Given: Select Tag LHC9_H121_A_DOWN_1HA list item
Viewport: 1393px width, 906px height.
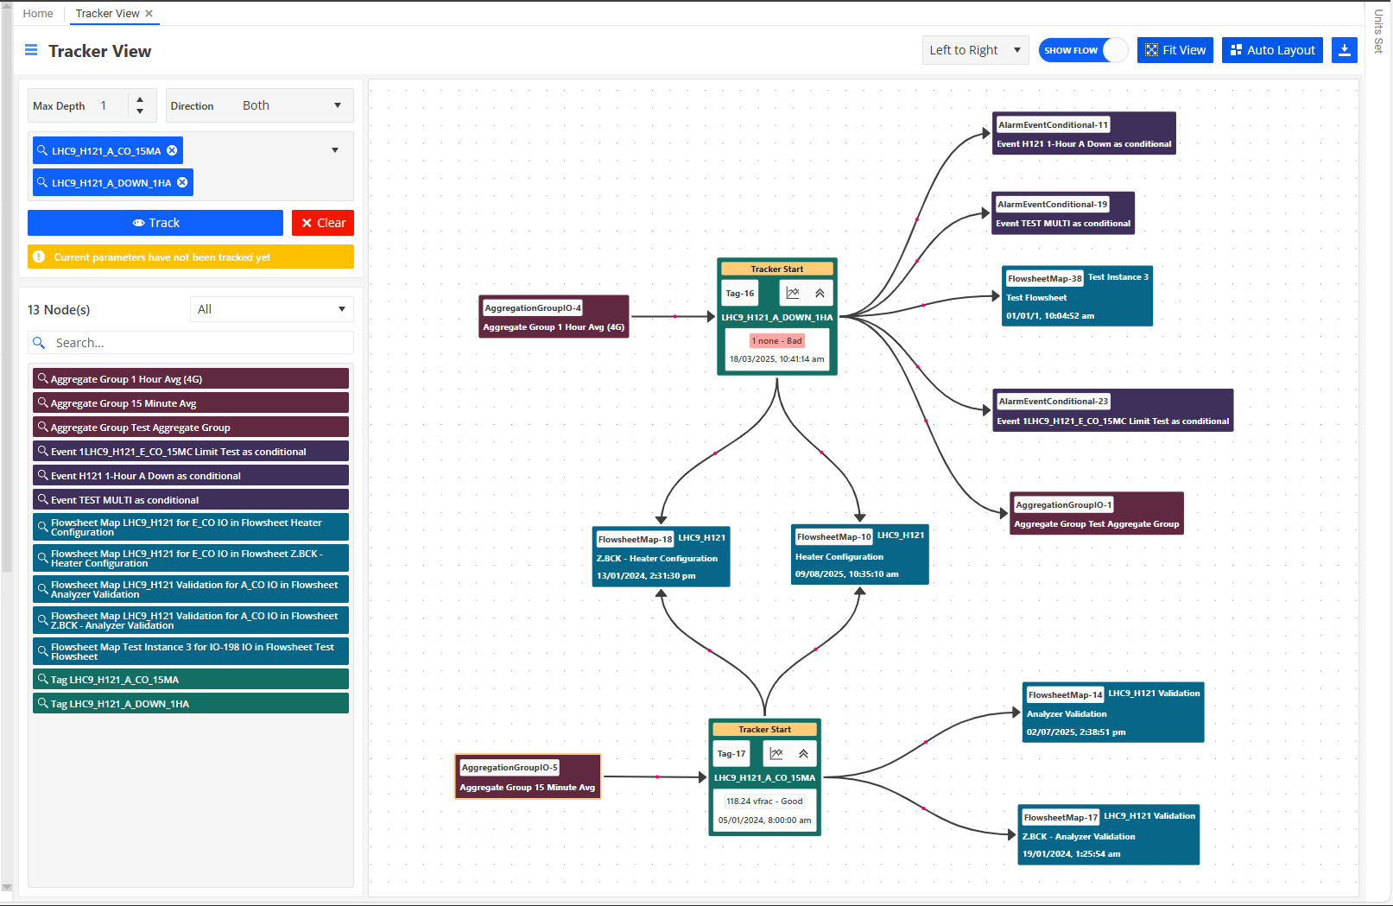Looking at the screenshot, I should (x=191, y=703).
